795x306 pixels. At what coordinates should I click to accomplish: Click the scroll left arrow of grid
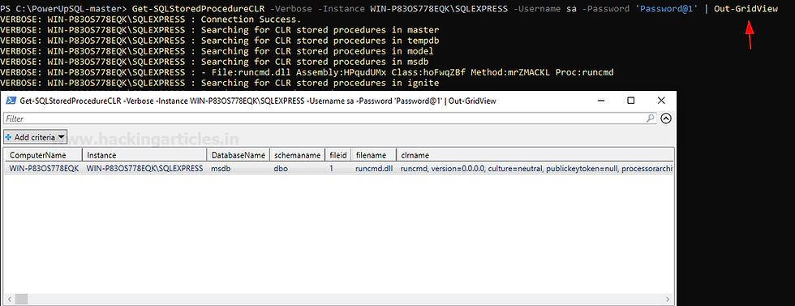[x=8, y=300]
